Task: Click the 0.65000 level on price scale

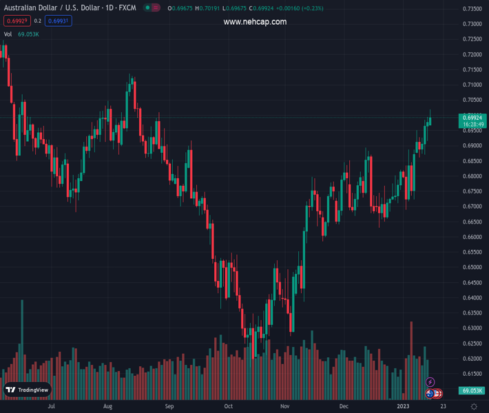Action: [472, 267]
